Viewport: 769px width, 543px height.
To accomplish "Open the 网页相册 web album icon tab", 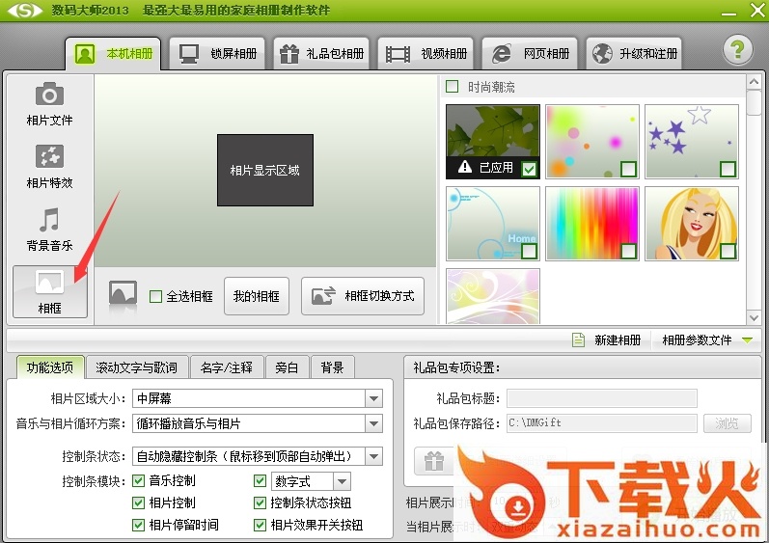I will 502,54.
